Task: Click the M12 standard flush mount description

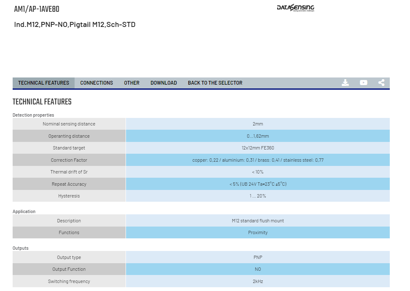Action: [x=258, y=221]
